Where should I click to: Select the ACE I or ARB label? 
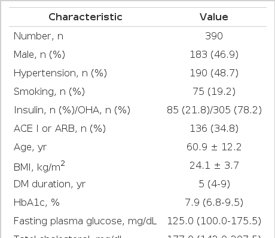pyautogui.click(x=60, y=129)
